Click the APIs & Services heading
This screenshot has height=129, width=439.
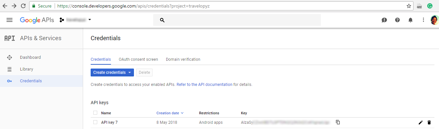pyautogui.click(x=41, y=38)
